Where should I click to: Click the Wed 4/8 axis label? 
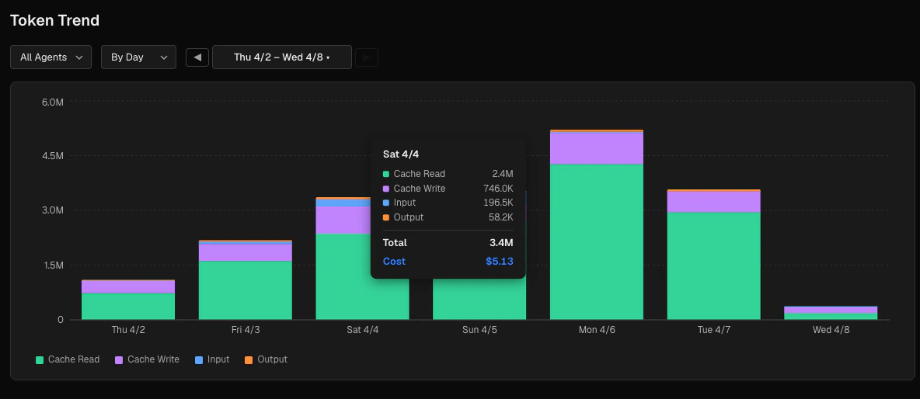pyautogui.click(x=831, y=330)
